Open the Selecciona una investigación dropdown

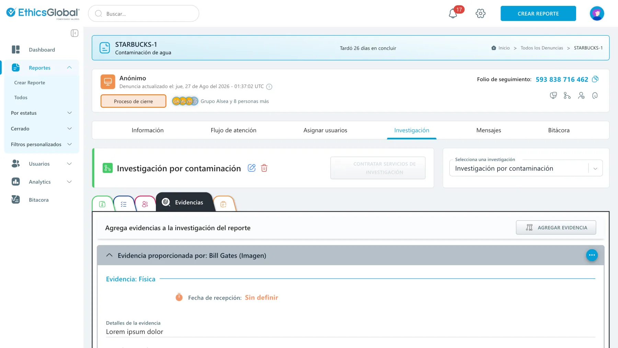pyautogui.click(x=526, y=168)
